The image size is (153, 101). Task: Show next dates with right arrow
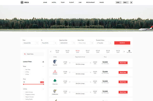click(x=124, y=52)
